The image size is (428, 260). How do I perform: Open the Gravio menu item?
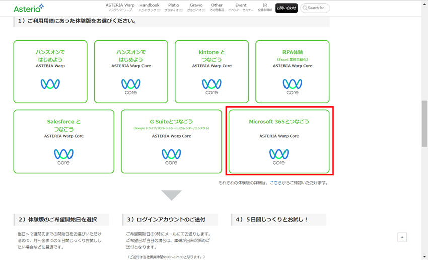[196, 7]
